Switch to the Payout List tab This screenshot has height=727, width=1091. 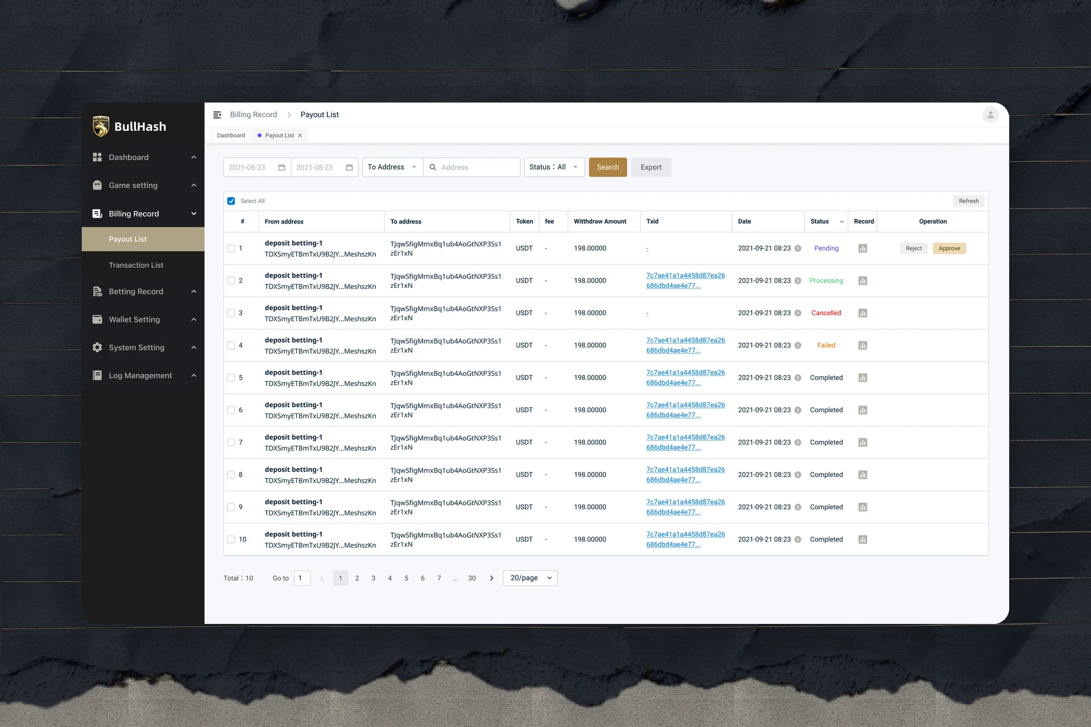pos(279,135)
